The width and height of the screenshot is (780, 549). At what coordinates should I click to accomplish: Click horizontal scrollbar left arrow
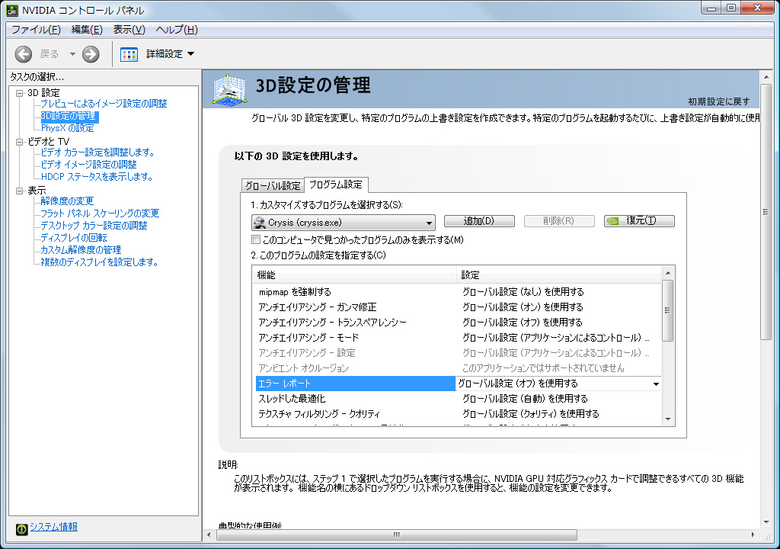(x=209, y=535)
